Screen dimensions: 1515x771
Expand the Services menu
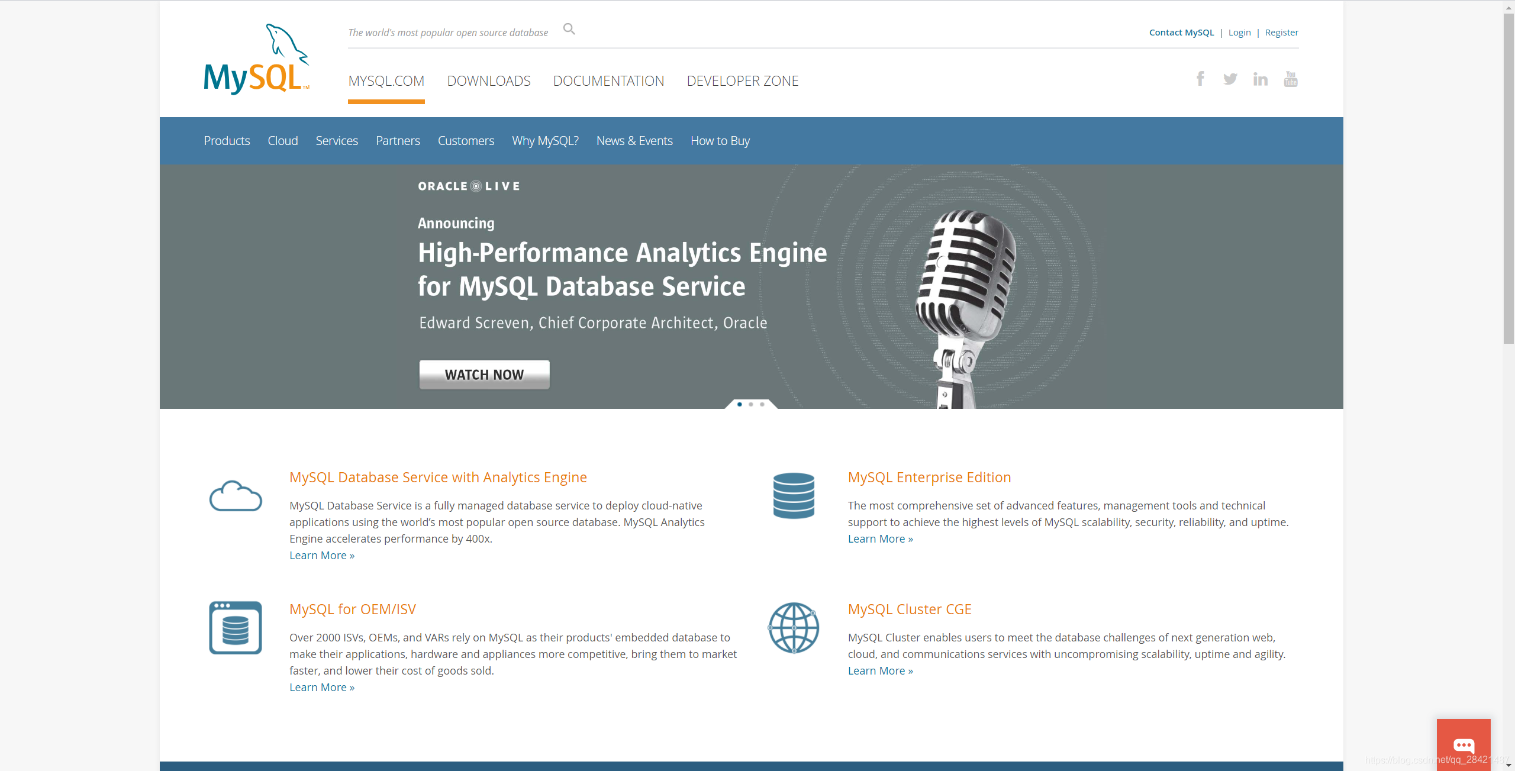pyautogui.click(x=337, y=141)
